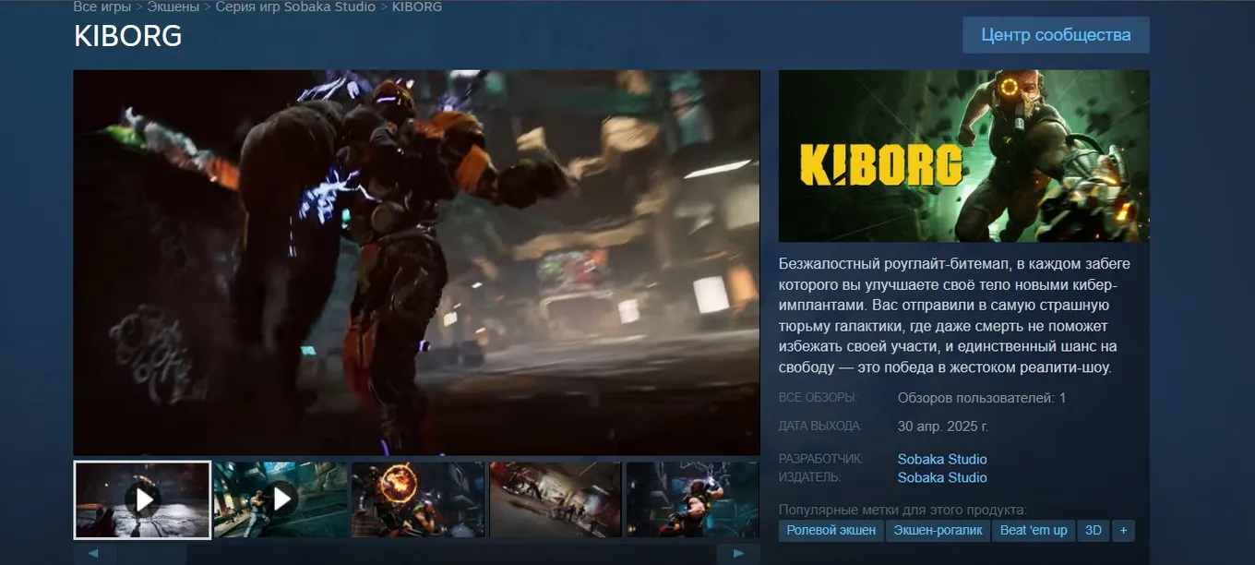Play the first trailer thumbnail
This screenshot has width=1255, height=565.
(142, 499)
